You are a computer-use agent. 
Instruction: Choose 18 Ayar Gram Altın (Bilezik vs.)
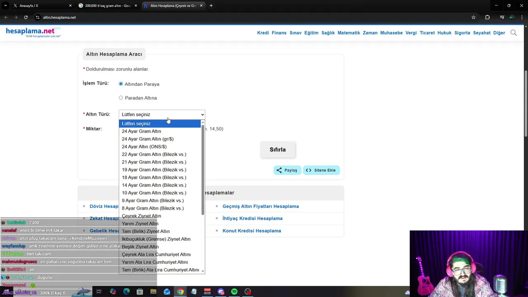[x=160, y=177]
